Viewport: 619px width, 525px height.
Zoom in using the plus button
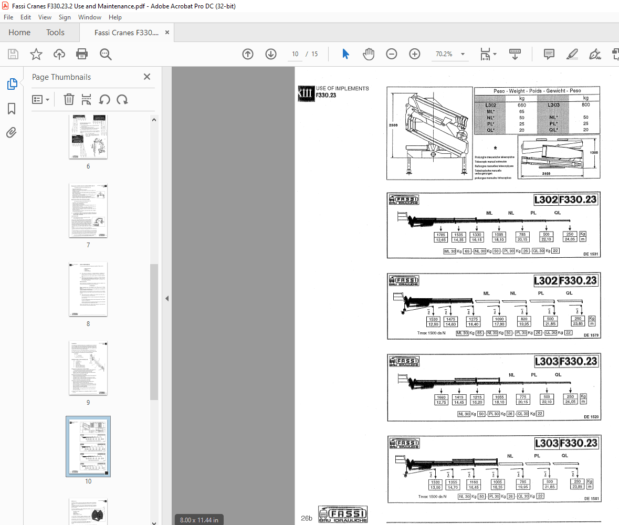(414, 54)
